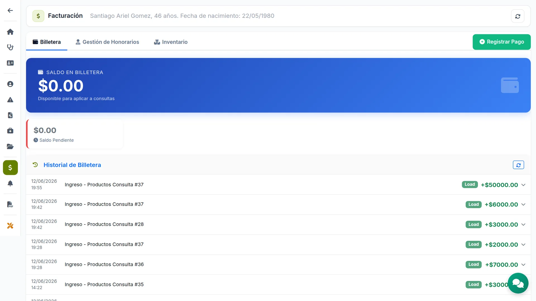Select the Saldo Pendiente card
This screenshot has width=536, height=301.
(75, 134)
